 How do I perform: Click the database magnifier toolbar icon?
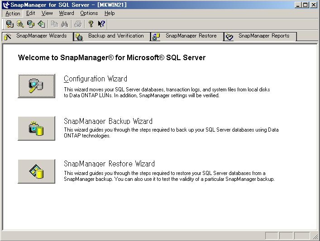click(20, 24)
